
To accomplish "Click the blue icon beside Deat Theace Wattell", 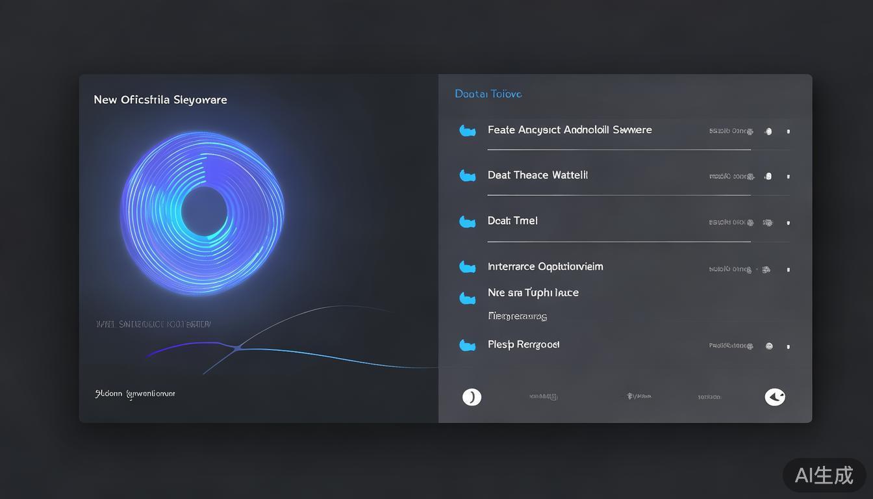I will coord(467,175).
